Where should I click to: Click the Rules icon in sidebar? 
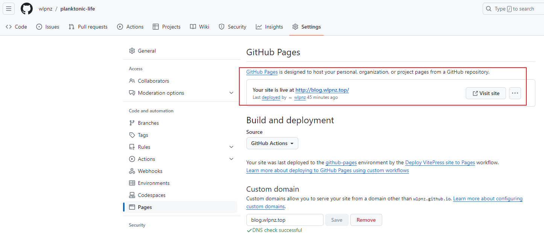[x=132, y=147]
